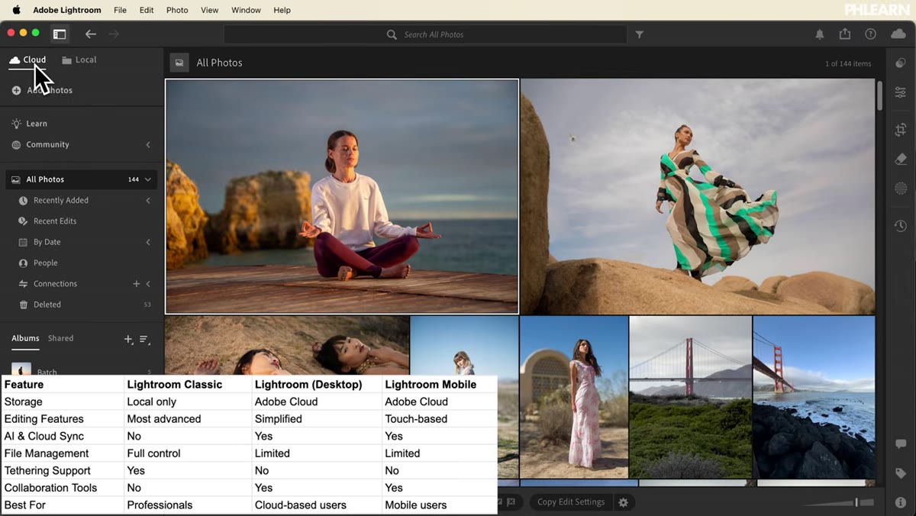Click the Learn lightbulb item
916x516 pixels.
click(x=29, y=123)
